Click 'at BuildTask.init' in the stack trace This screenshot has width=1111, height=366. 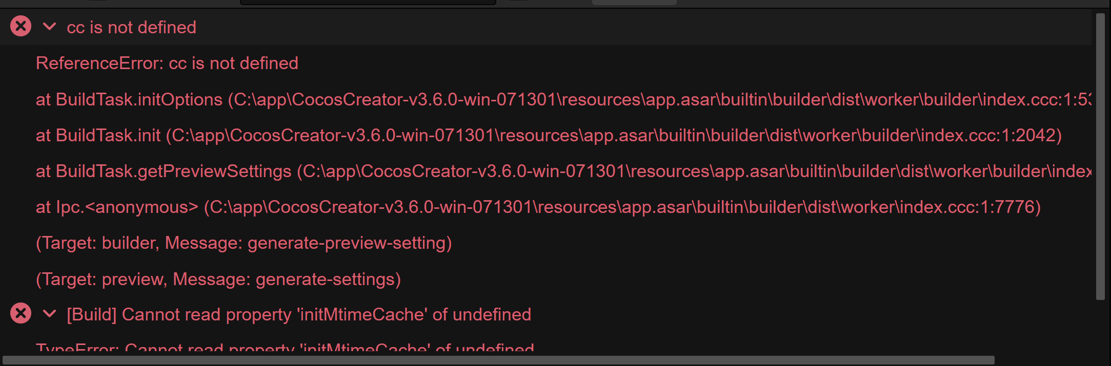coord(98,135)
